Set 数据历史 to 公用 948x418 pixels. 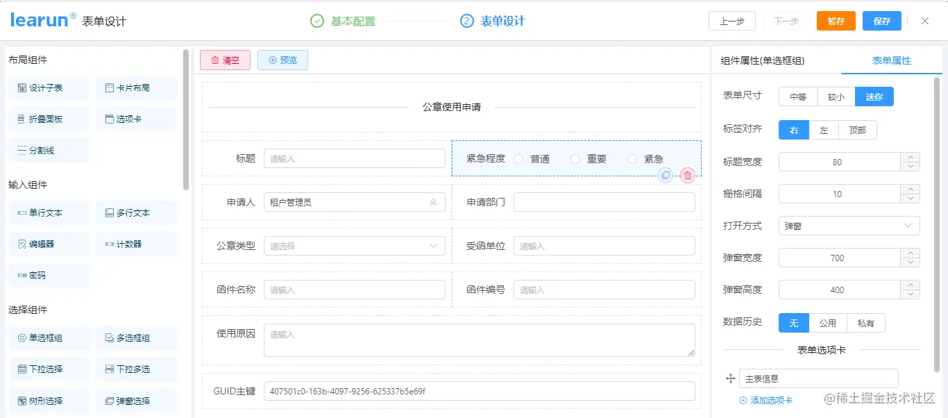(828, 323)
